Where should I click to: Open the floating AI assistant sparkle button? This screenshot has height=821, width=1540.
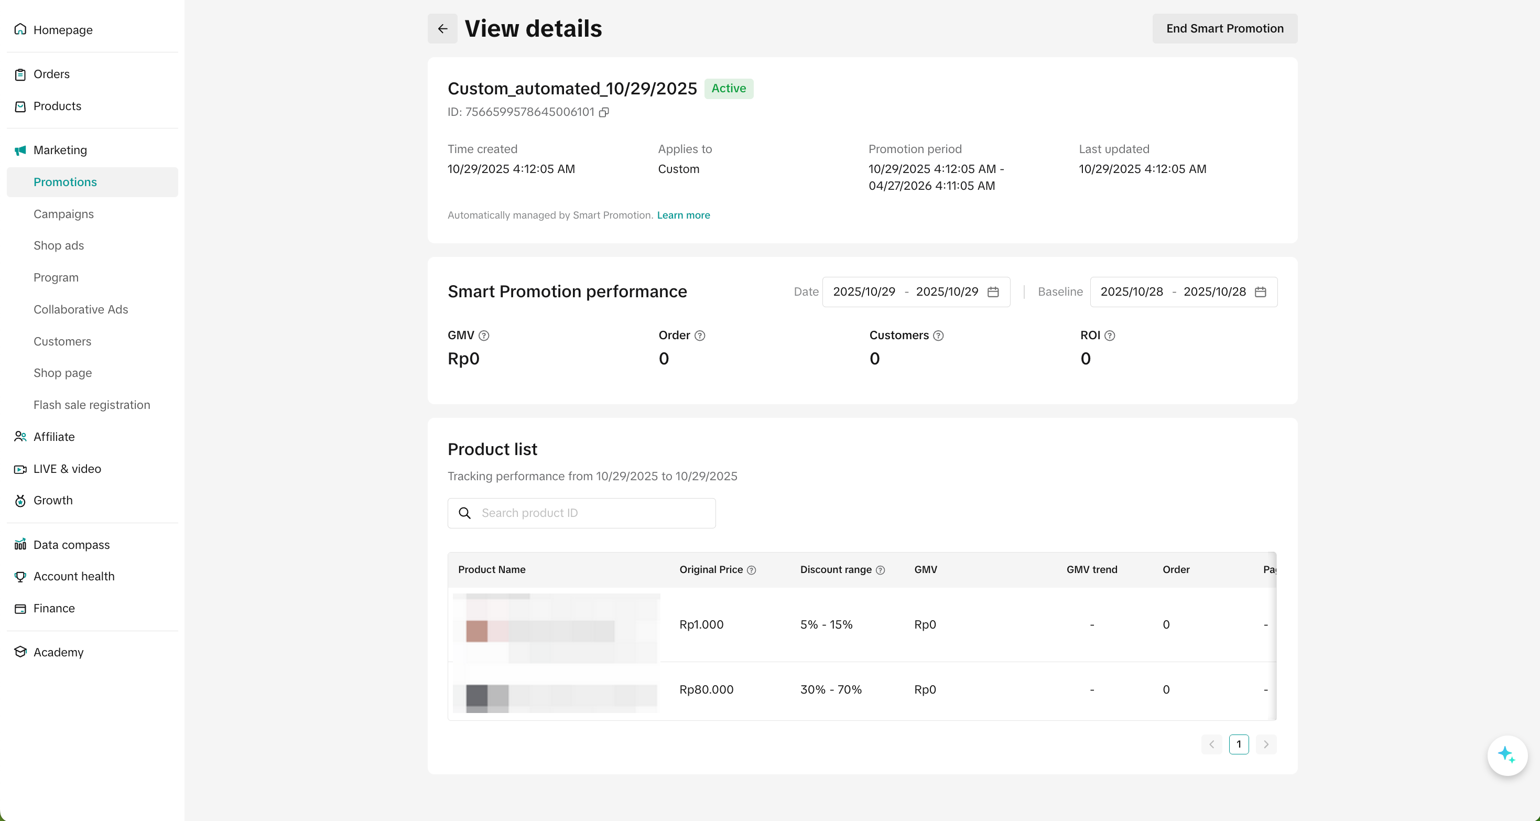tap(1506, 755)
